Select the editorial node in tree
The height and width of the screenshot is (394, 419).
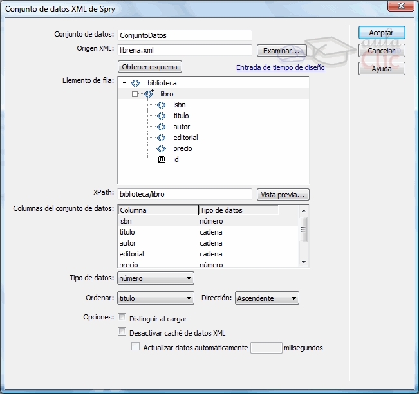tap(185, 138)
